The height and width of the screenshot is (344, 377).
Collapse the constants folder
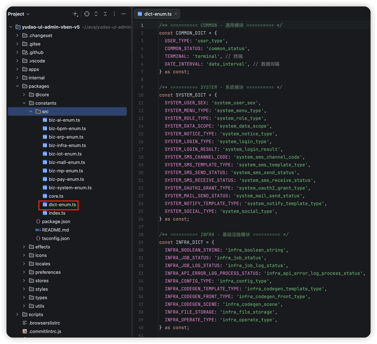[x=24, y=103]
